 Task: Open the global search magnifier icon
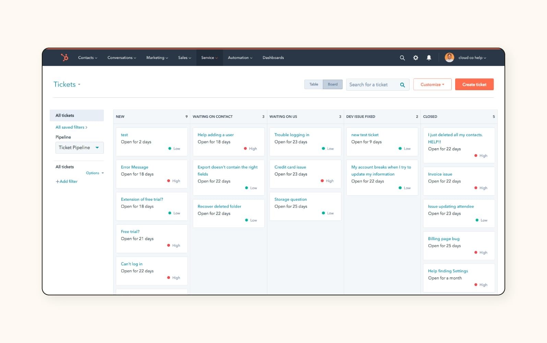pyautogui.click(x=402, y=58)
